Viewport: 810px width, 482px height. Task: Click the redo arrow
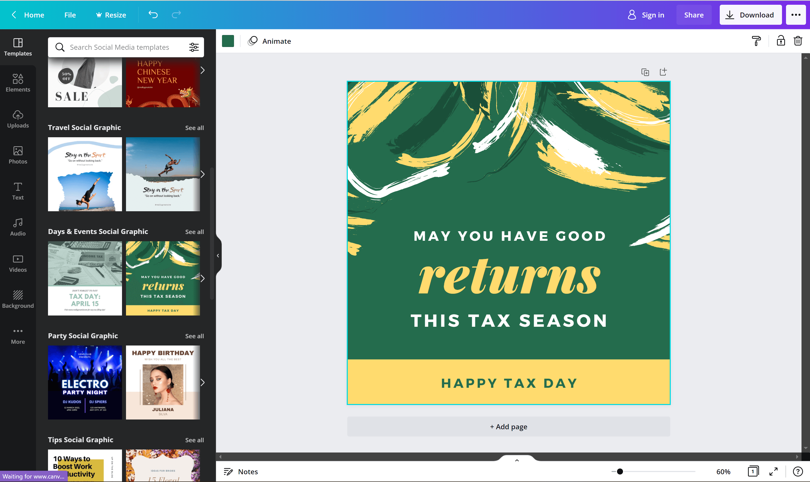coord(176,14)
